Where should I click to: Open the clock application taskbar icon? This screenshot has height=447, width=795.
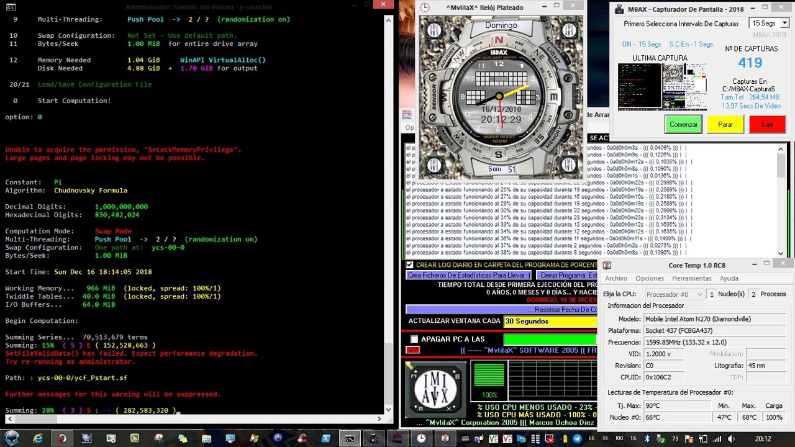pos(421,438)
